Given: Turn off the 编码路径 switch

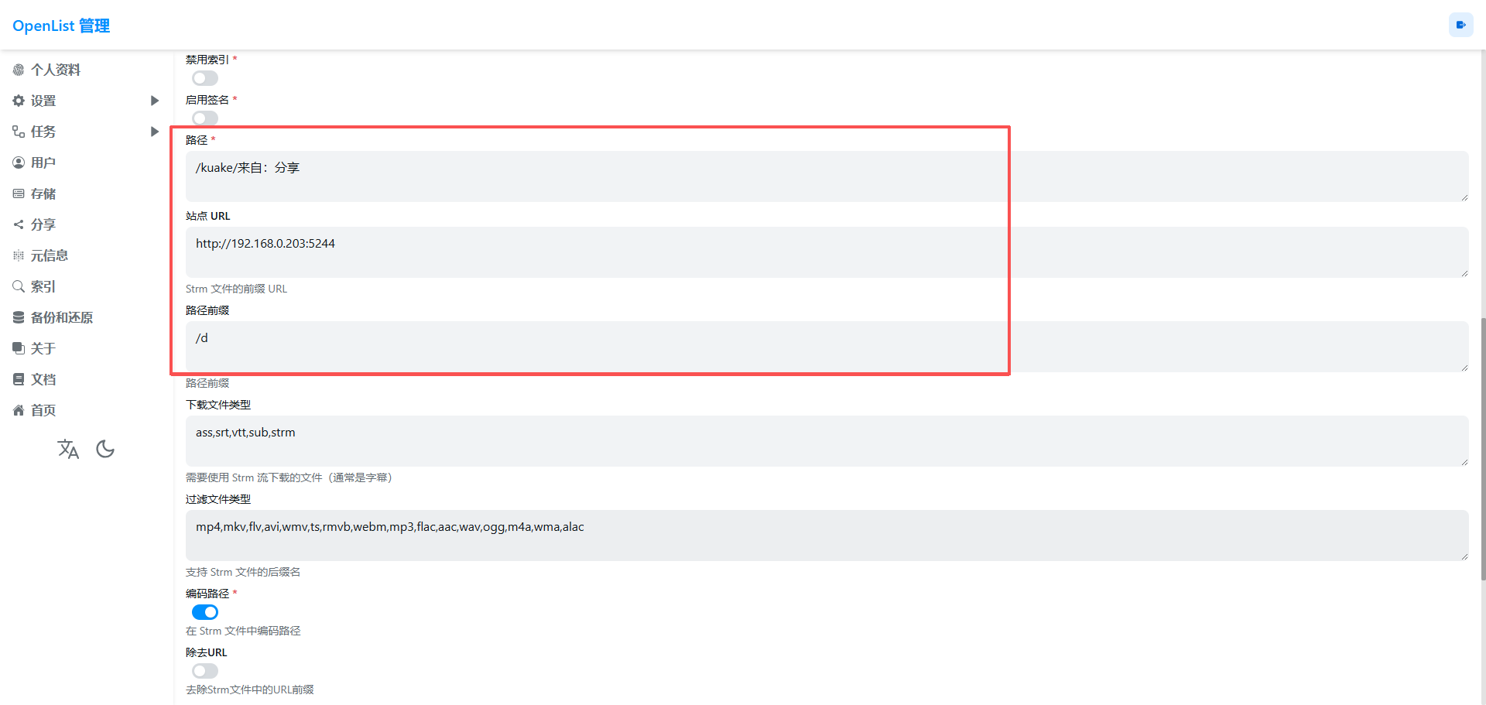Looking at the screenshot, I should point(205,612).
